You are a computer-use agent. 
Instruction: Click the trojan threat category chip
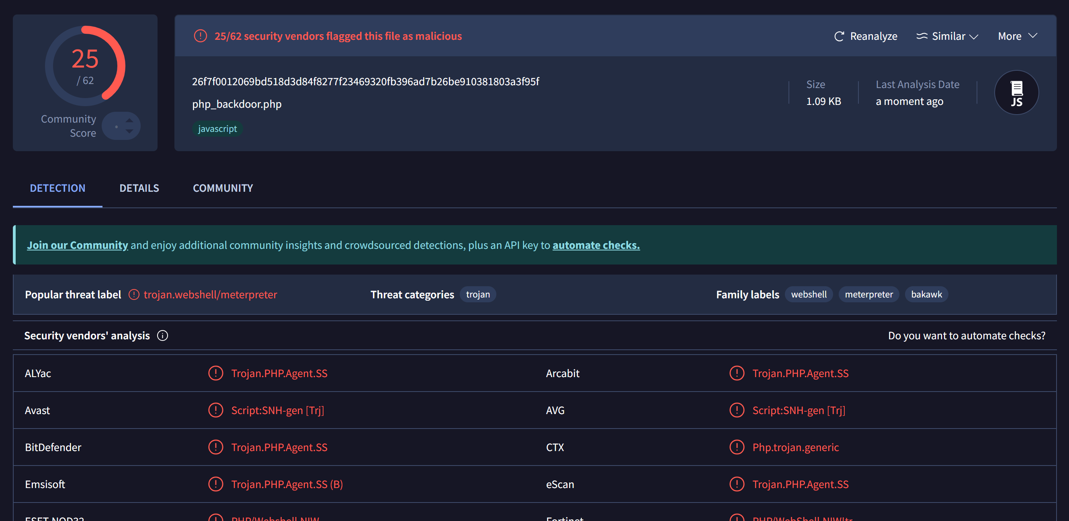(x=478, y=294)
